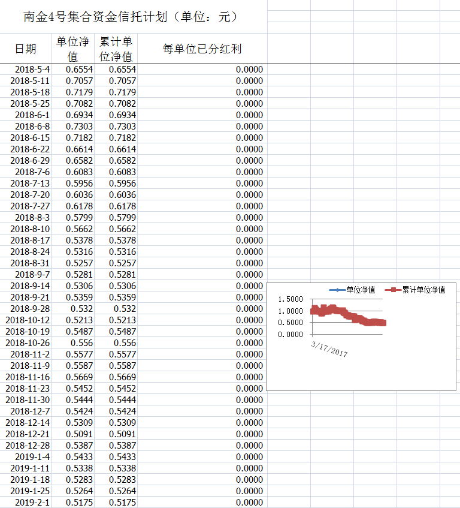Select the date cell 2018-7-13
The image size is (460, 508).
(x=26, y=183)
